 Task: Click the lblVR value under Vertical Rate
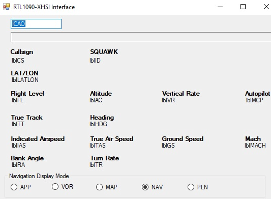[x=168, y=100]
